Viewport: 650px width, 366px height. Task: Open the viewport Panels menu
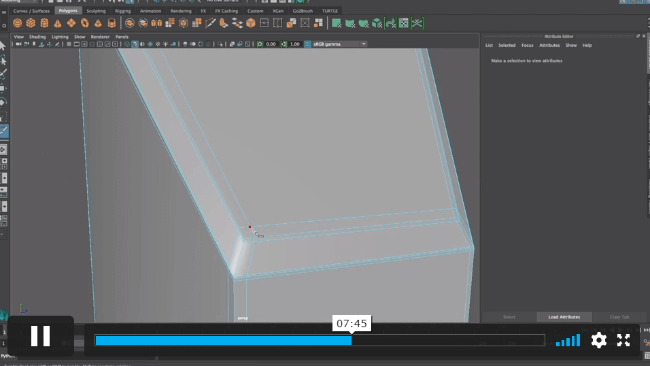point(122,37)
